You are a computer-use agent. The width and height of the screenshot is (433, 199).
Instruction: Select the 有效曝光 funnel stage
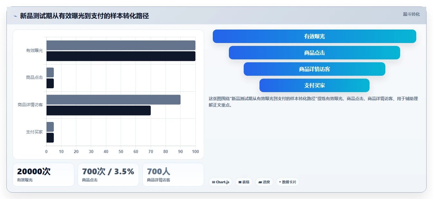[314, 36]
